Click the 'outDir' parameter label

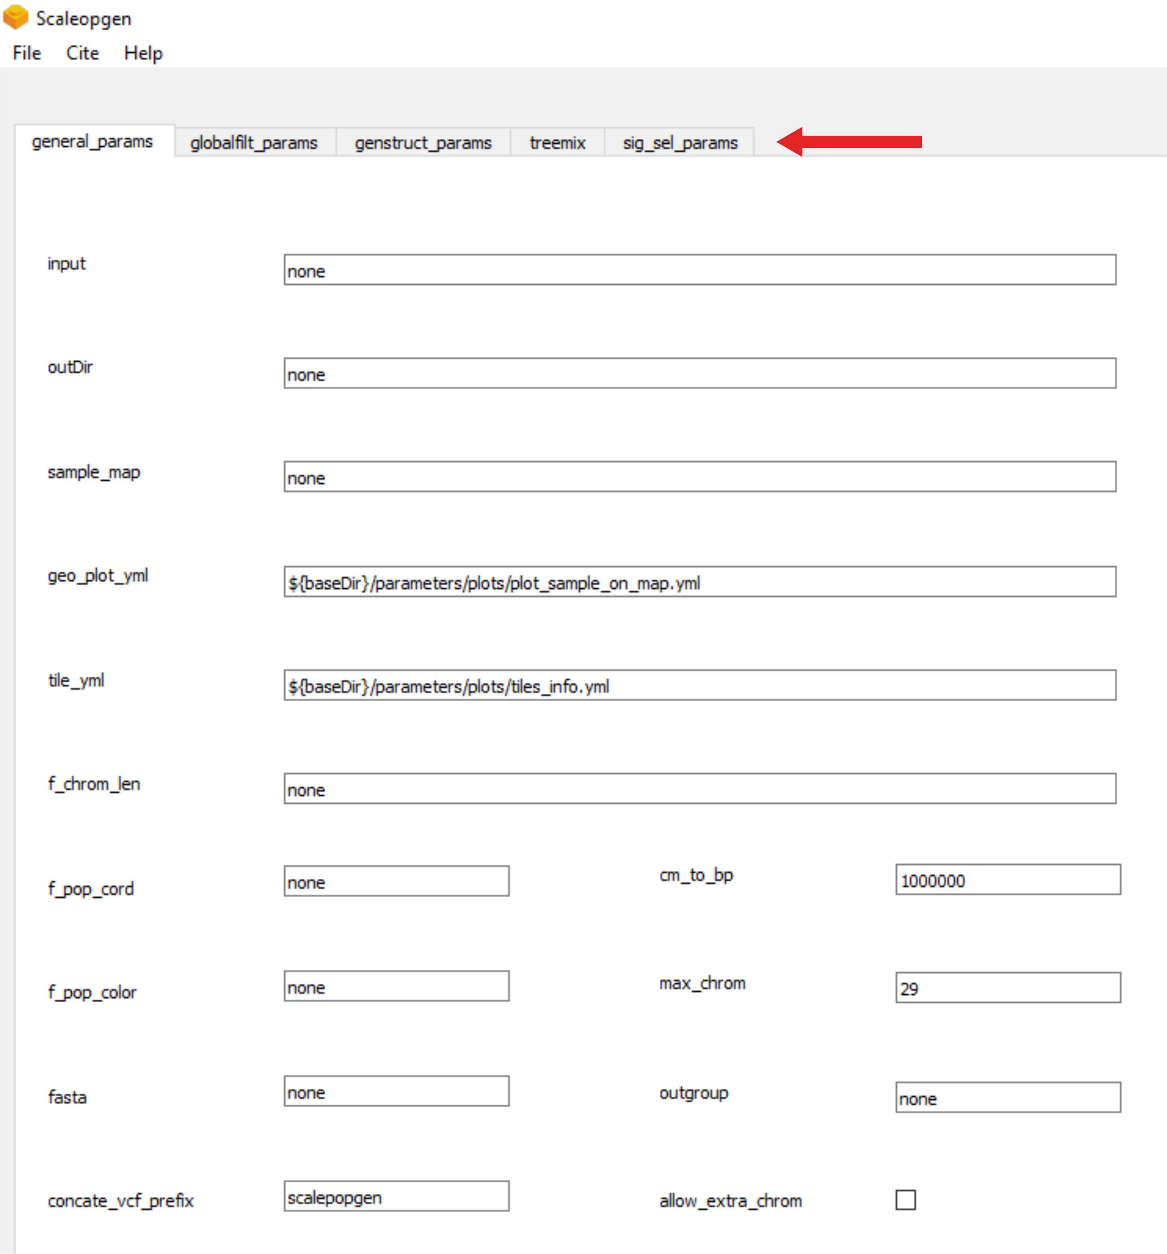70,367
